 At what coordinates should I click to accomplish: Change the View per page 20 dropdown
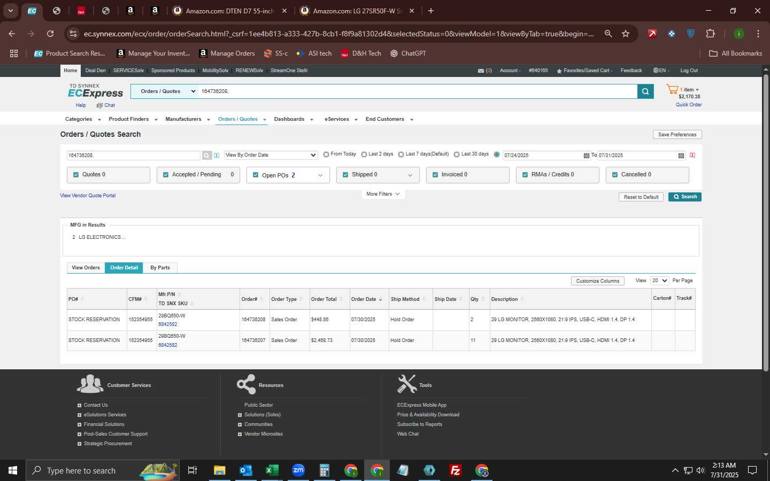coord(659,281)
